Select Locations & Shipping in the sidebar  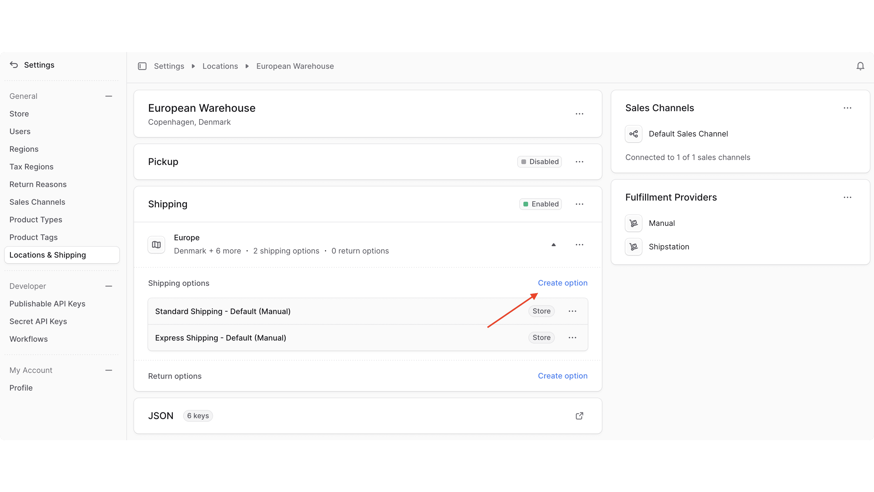point(48,255)
